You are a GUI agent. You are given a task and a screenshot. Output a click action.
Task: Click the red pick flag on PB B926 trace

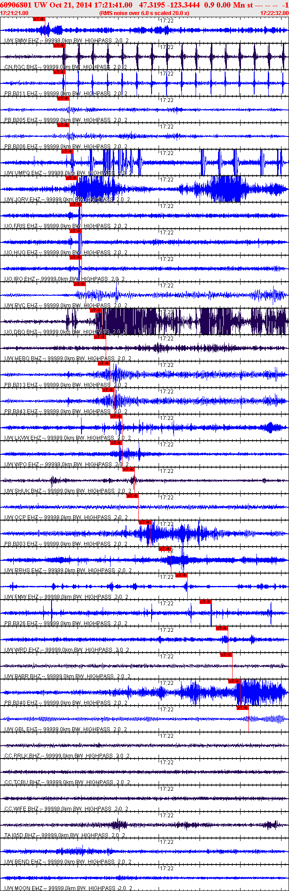click(x=206, y=602)
